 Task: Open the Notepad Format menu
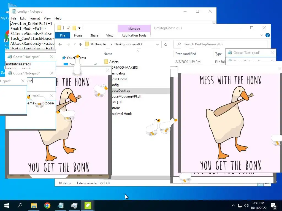point(35,18)
